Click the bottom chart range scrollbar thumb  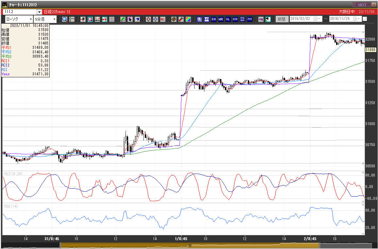click(x=190, y=246)
